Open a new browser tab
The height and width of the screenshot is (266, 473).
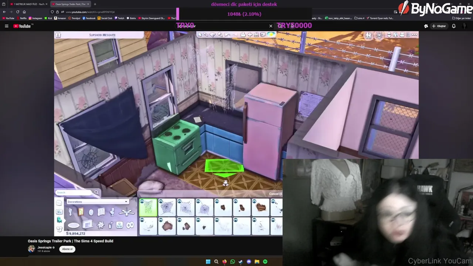click(x=95, y=4)
